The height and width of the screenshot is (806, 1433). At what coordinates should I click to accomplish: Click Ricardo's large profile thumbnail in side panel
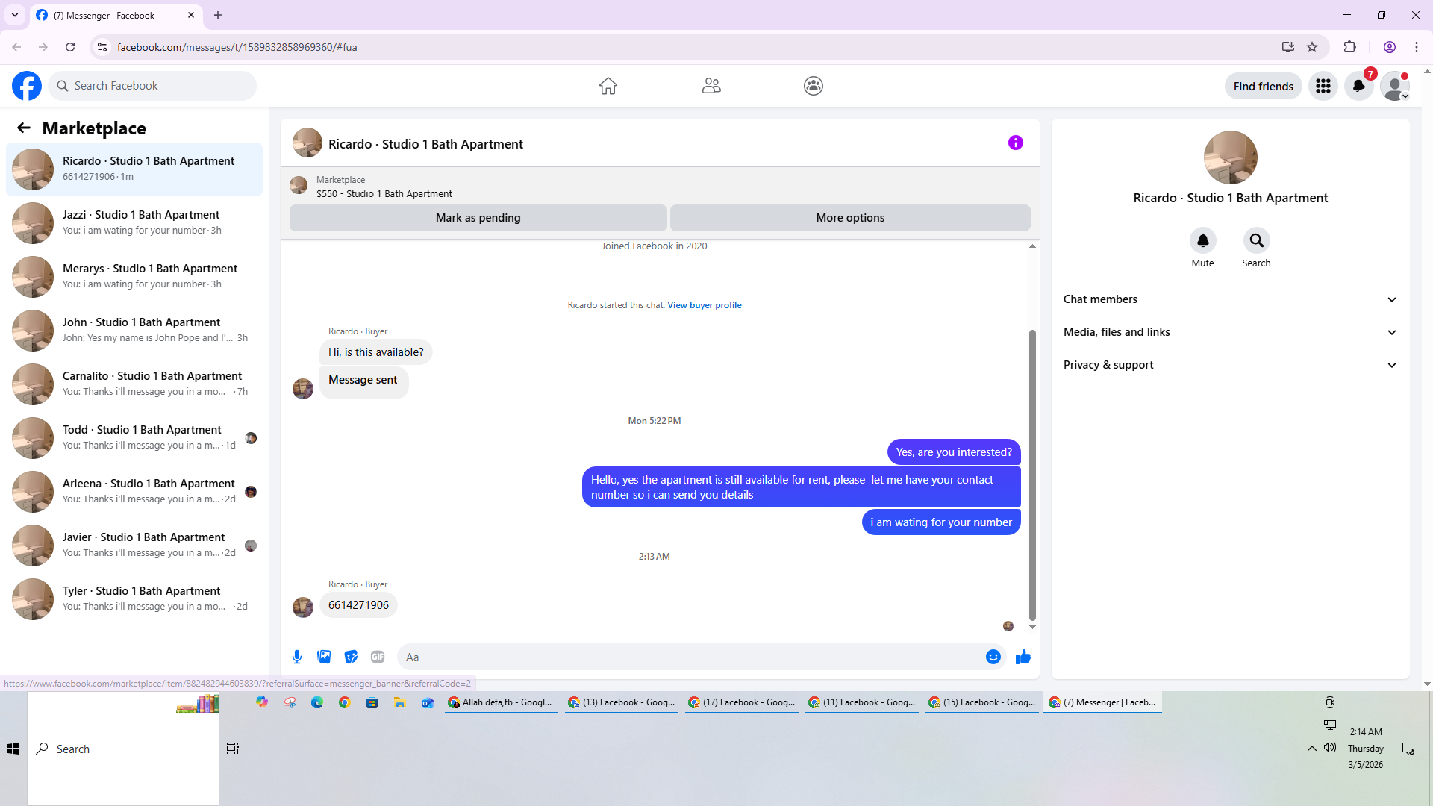point(1230,157)
